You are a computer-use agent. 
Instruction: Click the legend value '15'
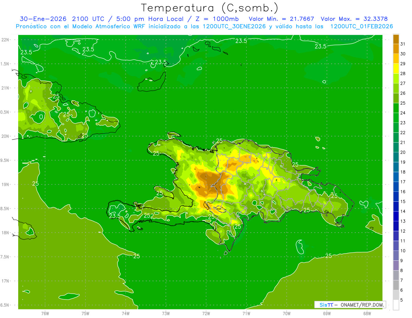click(403, 202)
